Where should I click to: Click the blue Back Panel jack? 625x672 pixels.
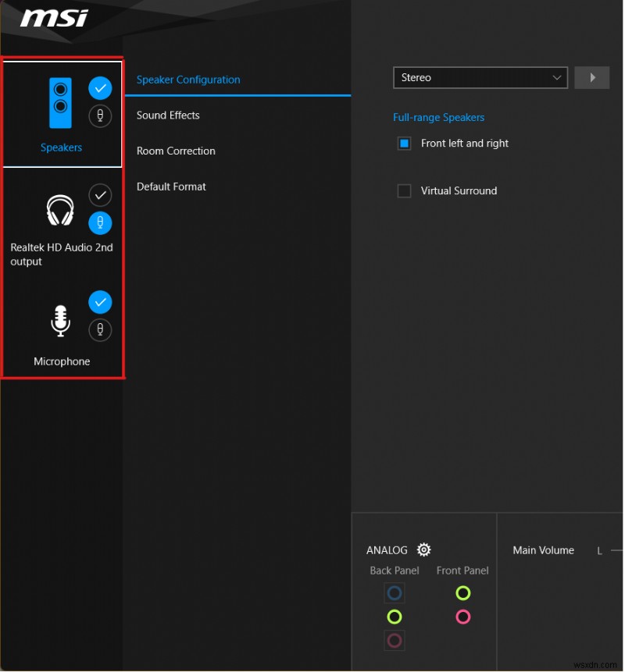click(395, 593)
